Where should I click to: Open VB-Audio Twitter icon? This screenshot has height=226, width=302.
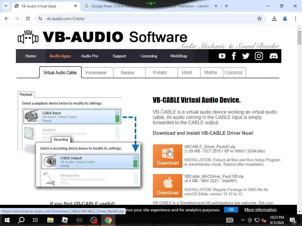[x=246, y=56]
